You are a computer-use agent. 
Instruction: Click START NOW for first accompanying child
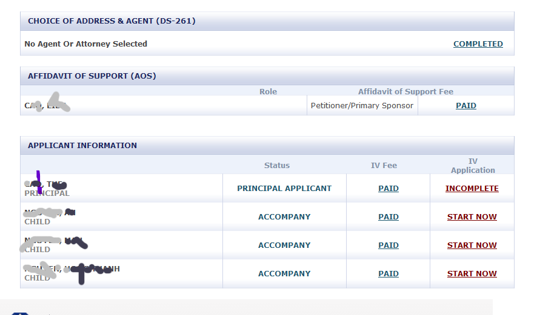click(472, 216)
